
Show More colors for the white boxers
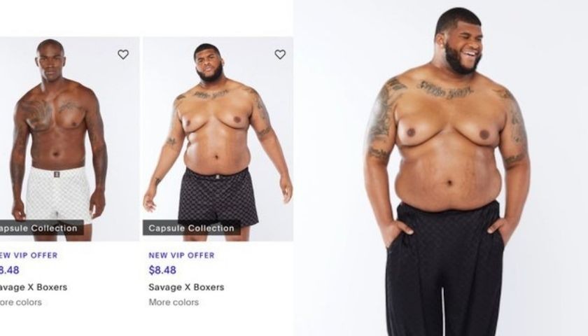[x=21, y=302]
